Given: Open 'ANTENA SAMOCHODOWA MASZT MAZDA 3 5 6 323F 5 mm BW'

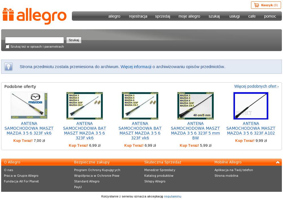Looking at the screenshot, I should point(196,131).
